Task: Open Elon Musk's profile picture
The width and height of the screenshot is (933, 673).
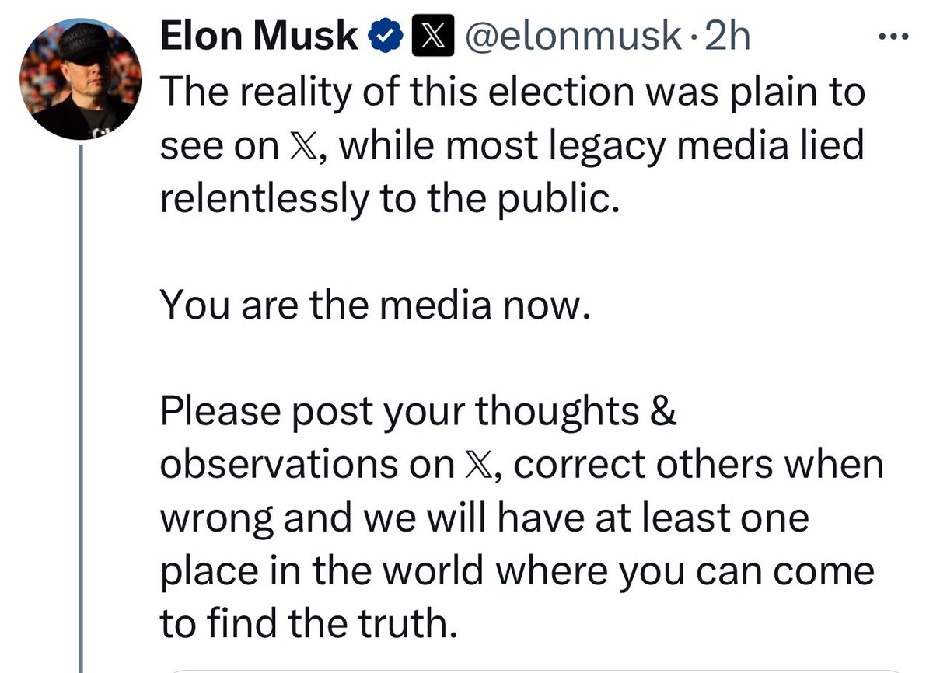Action: point(81,79)
